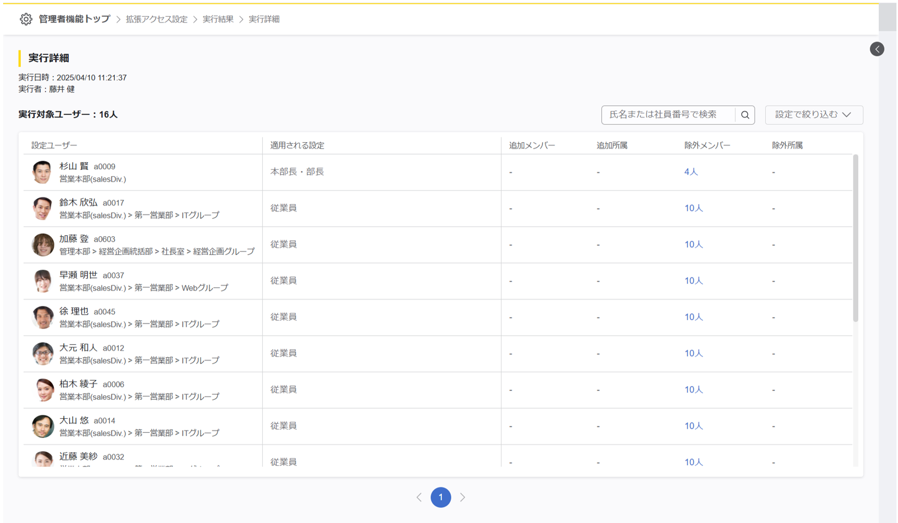Open 10人 excluded members for 鈴木 欣弘
The image size is (898, 523).
pyautogui.click(x=694, y=208)
